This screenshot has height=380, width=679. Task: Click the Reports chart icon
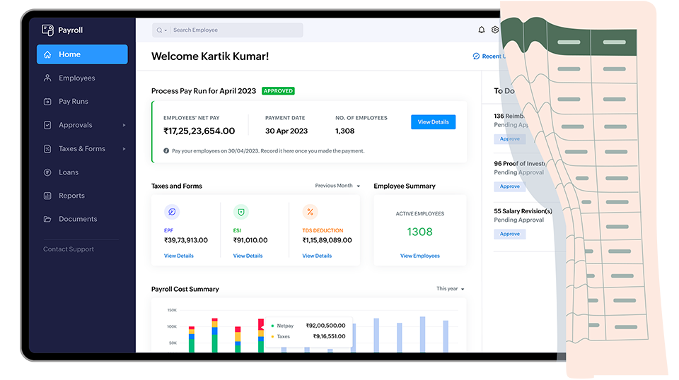pos(47,196)
